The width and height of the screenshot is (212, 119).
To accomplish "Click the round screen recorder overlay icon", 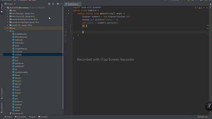I will (209, 106).
